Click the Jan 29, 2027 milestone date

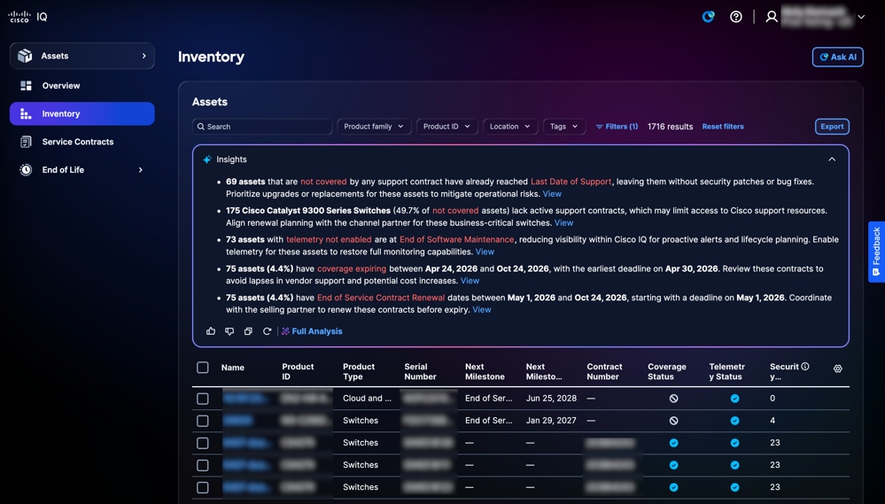coord(551,421)
